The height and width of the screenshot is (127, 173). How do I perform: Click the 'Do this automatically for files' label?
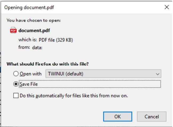tap(74, 96)
